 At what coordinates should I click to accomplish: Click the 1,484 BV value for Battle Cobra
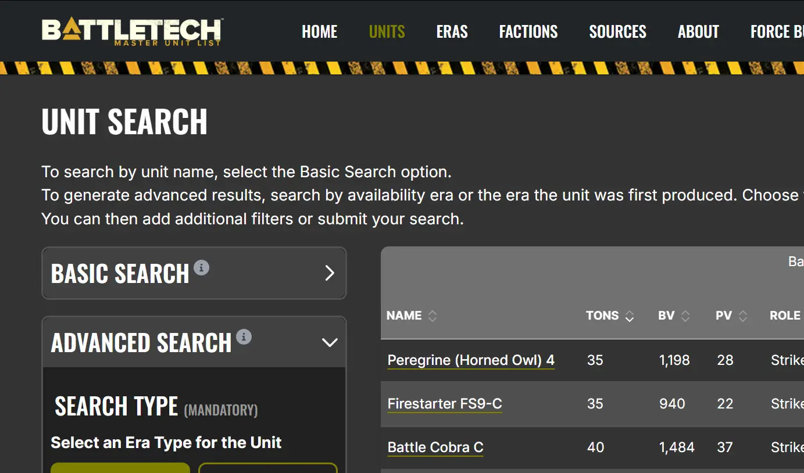pos(677,447)
